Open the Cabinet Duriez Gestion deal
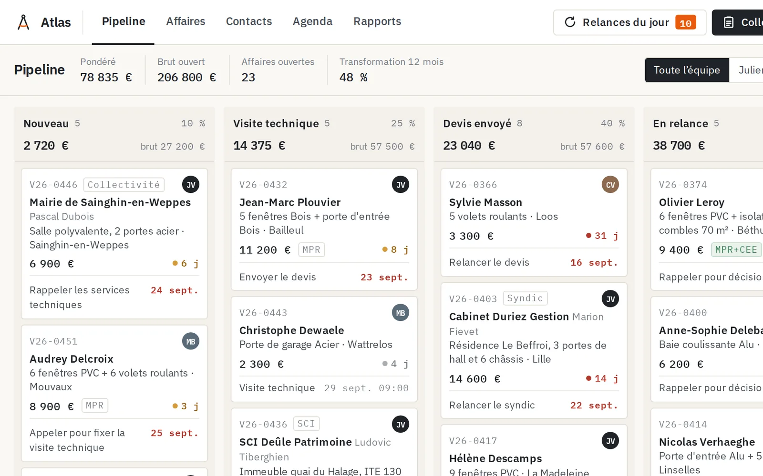 point(534,351)
